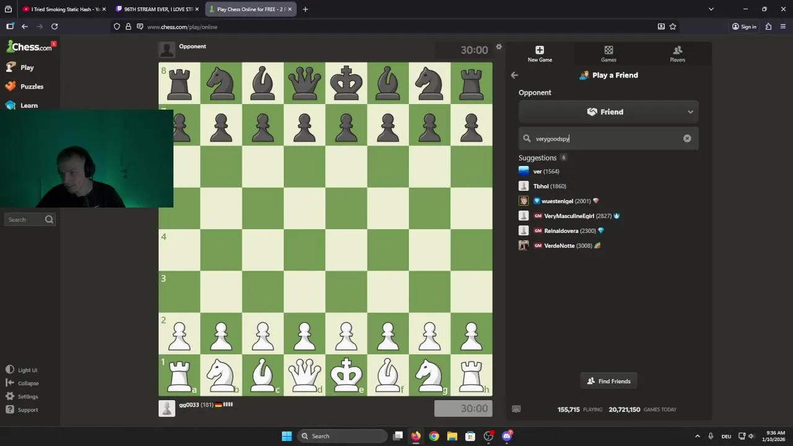This screenshot has height=446, width=793.
Task: Click the opponent's placeholder avatar
Action: (x=167, y=50)
